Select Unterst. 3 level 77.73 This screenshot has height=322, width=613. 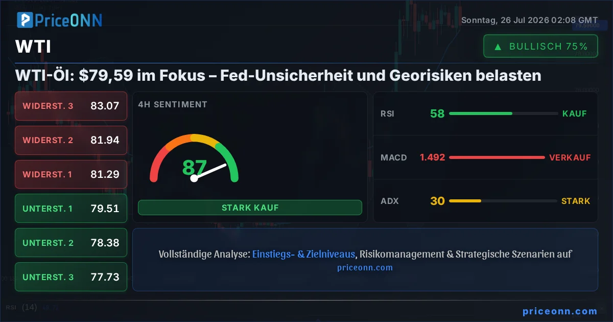71,277
